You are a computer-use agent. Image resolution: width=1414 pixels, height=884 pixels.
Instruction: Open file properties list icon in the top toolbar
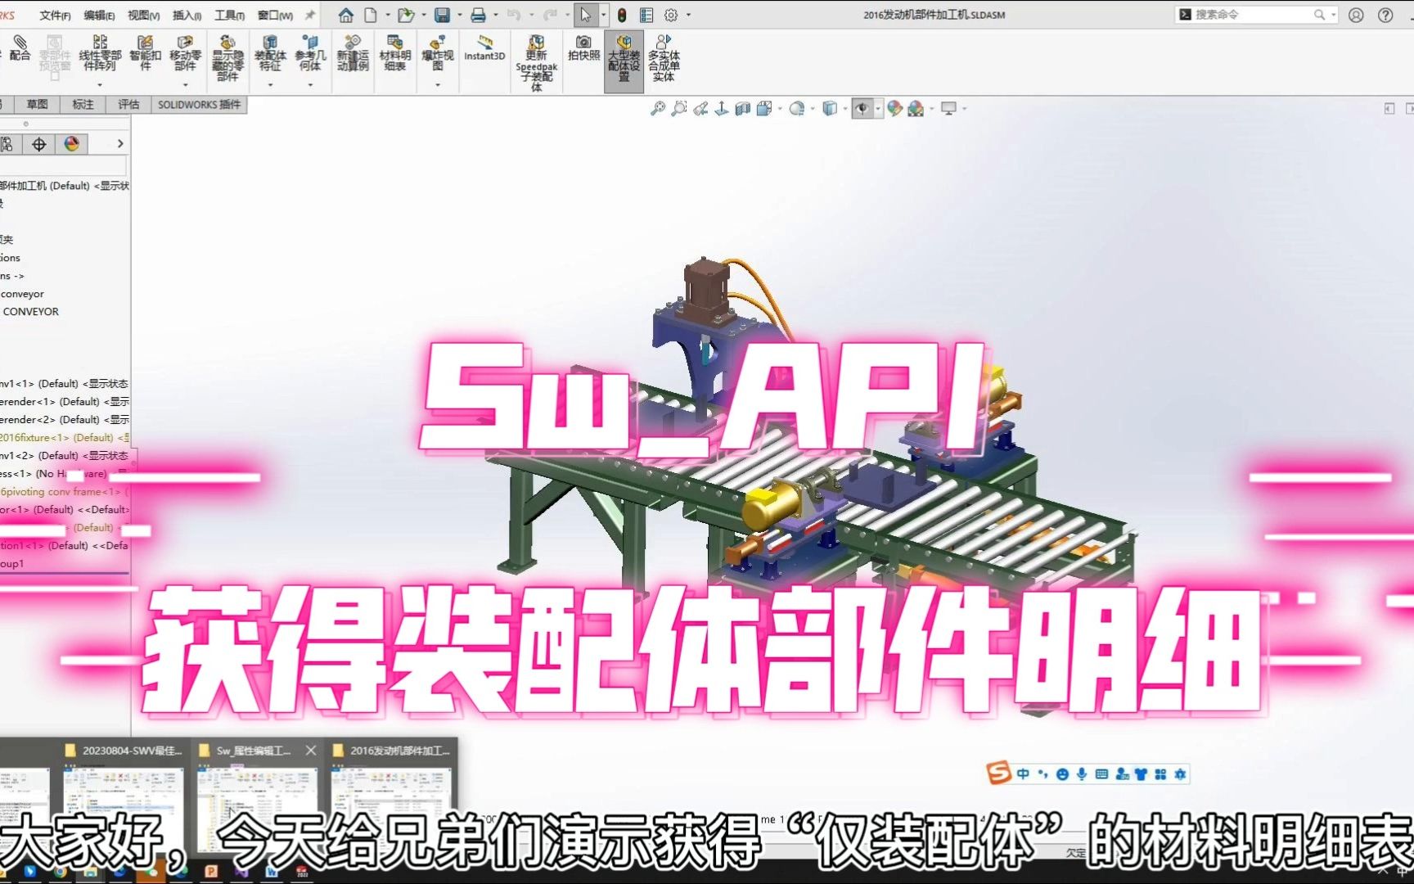coord(646,15)
